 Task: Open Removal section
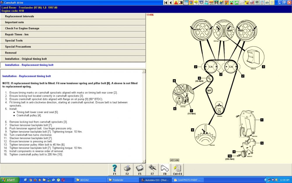[x=73, y=53]
